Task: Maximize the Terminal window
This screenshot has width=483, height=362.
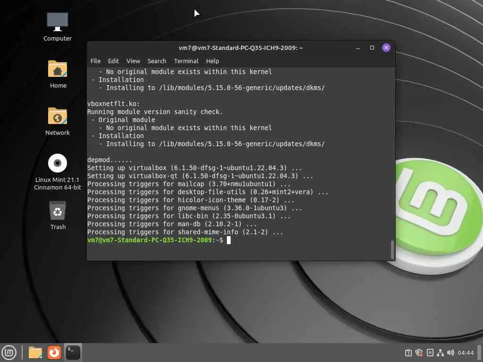Action: (x=372, y=48)
